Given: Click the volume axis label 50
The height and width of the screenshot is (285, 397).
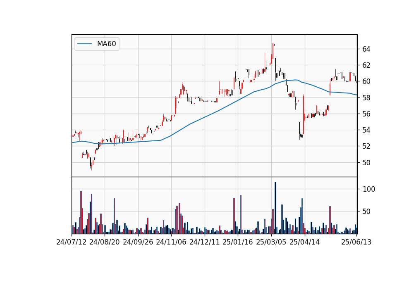Looking at the screenshot, I should point(367,211).
